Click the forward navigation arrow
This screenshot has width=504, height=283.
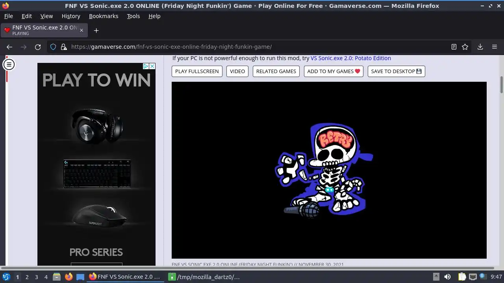[x=24, y=47]
